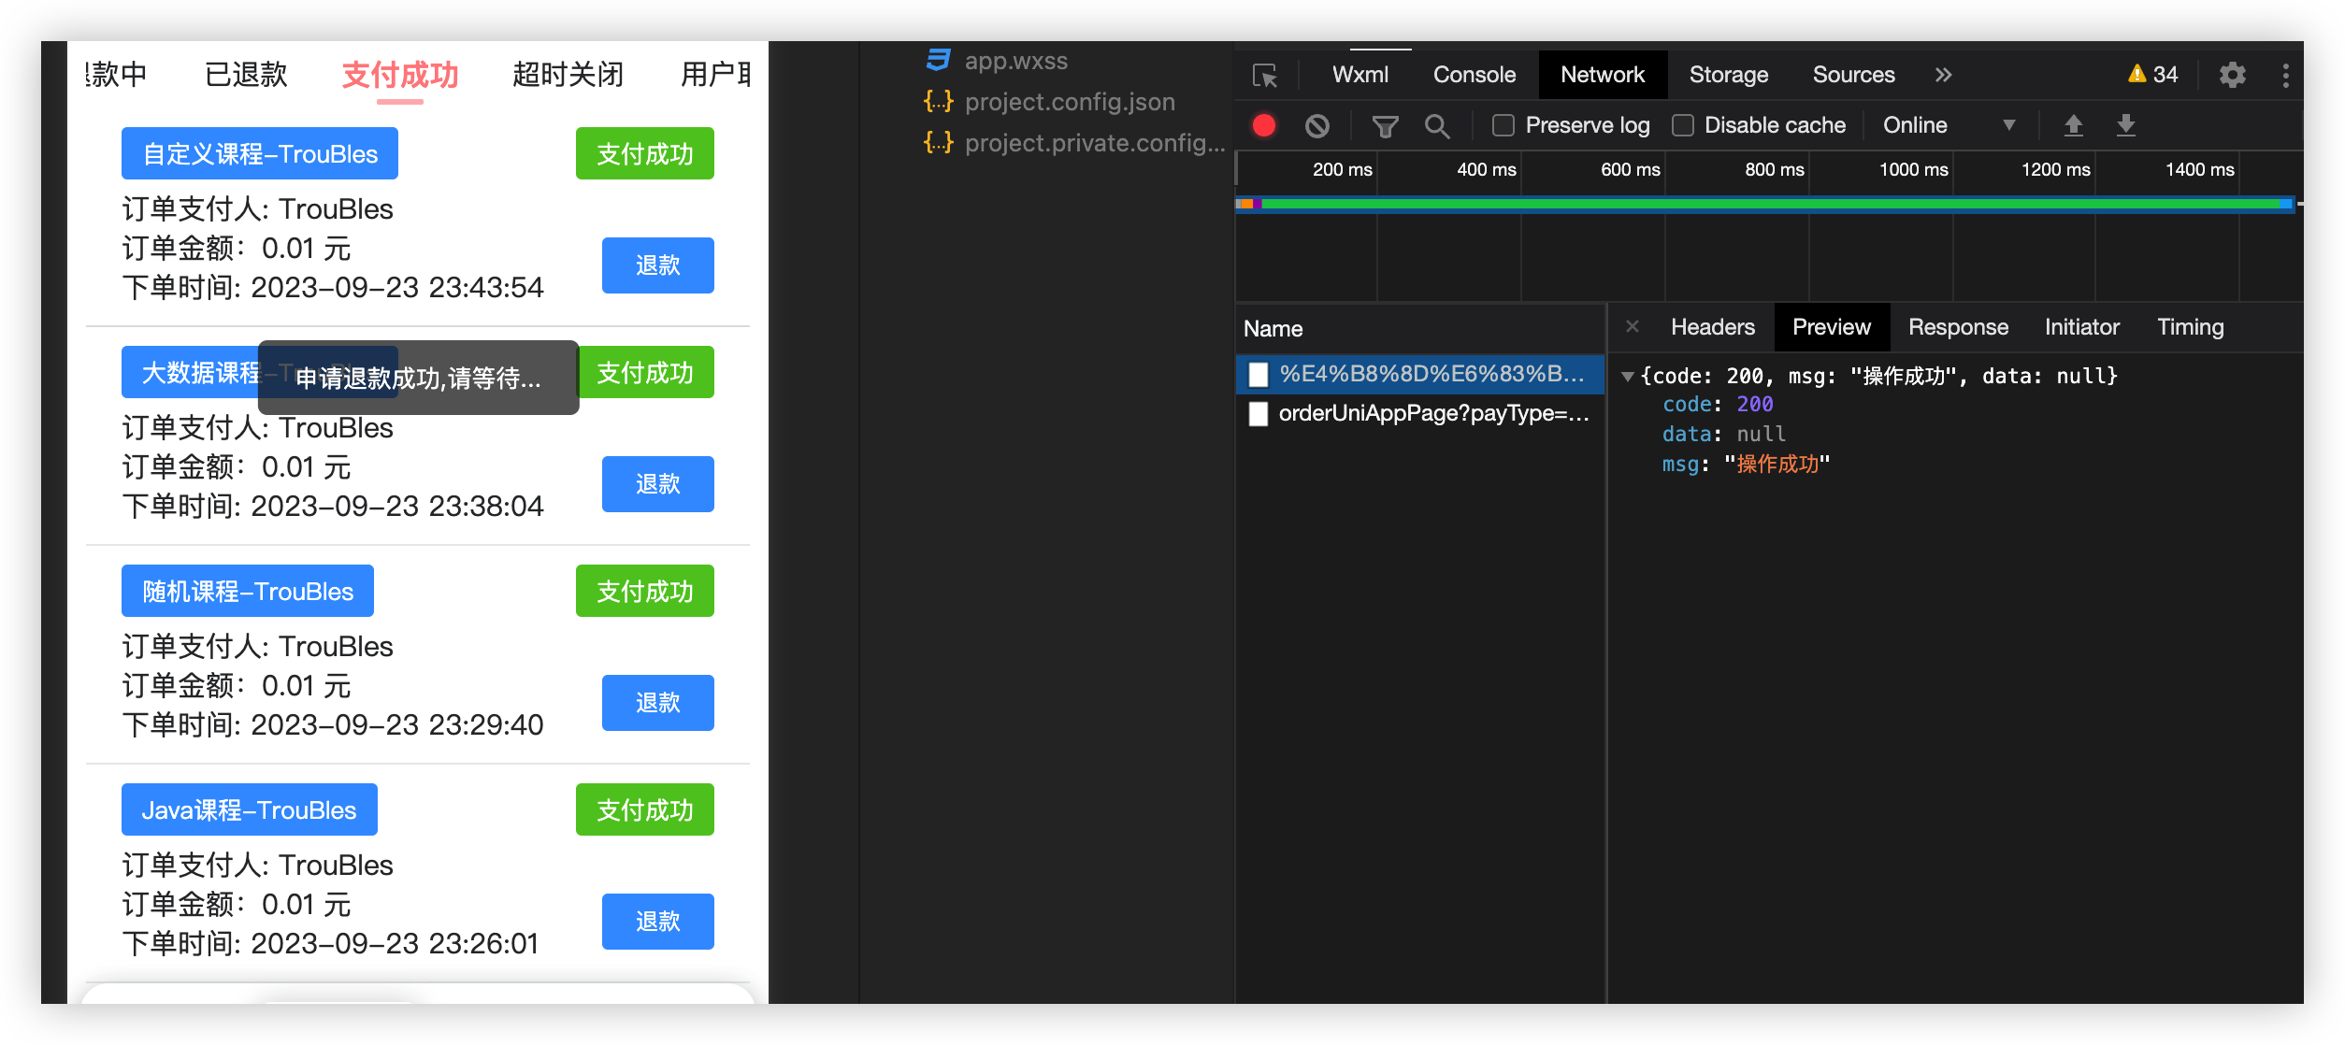Viewport: 2345px width, 1045px height.
Task: Switch to the Console tab
Action: [1474, 75]
